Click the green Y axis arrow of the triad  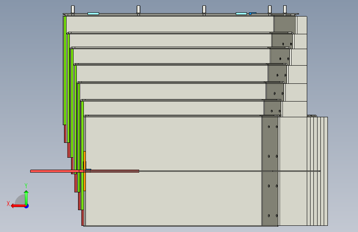[x=26, y=197]
